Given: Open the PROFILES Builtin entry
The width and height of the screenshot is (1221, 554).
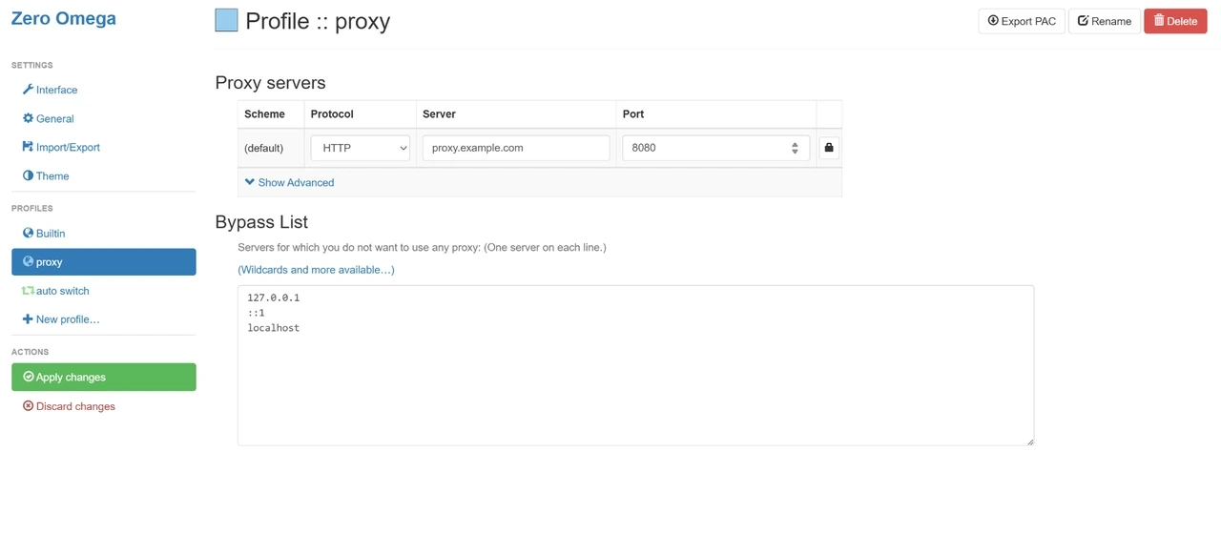Looking at the screenshot, I should pos(49,233).
